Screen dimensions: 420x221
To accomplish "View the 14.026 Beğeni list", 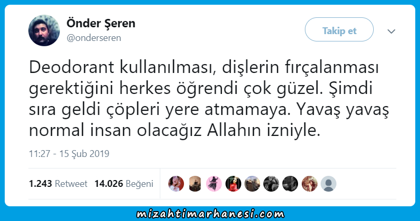I will point(124,184).
